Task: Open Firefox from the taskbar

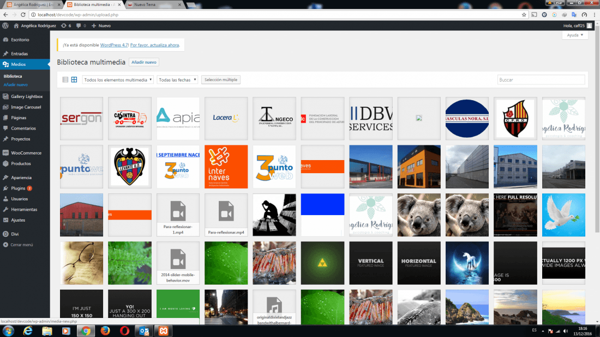Action: [105, 331]
